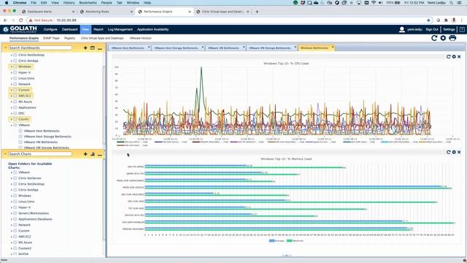Toggle the Maximum series in memory legend
The image size is (467, 263).
(295, 240)
